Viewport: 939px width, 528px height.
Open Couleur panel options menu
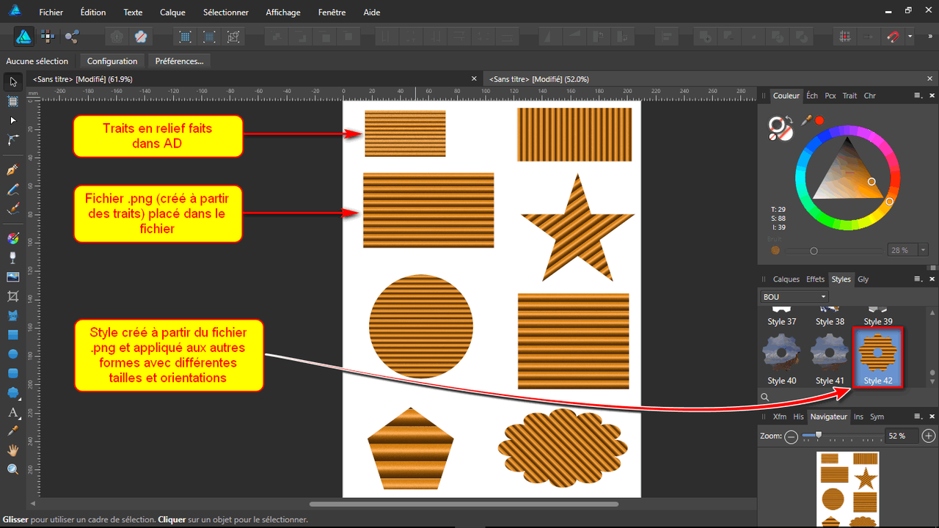917,95
